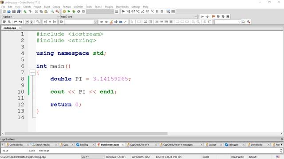Screen dimensions: 284x159
Task: Zoom out using the minus magnifier icon
Action: click(x=198, y=22)
